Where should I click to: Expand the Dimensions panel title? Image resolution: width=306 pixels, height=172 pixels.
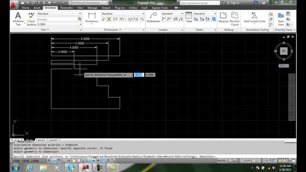112,30
